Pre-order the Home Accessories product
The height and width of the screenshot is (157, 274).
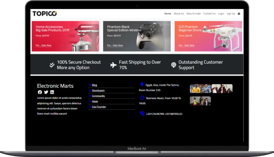(x=44, y=45)
